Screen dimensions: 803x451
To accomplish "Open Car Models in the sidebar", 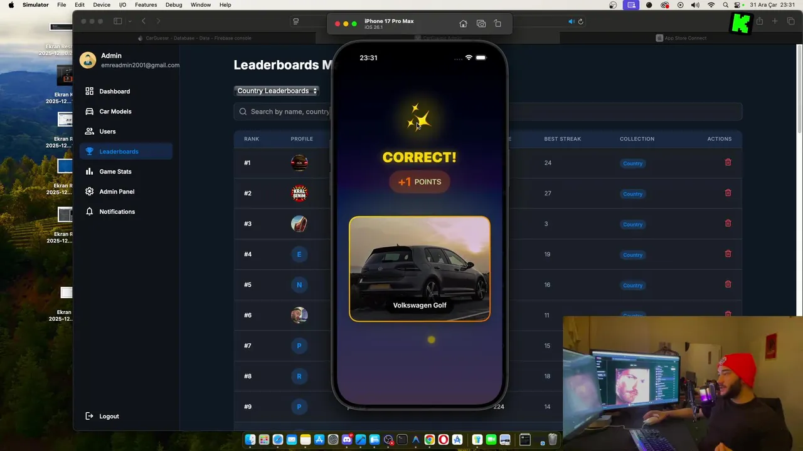I will 125,111.
